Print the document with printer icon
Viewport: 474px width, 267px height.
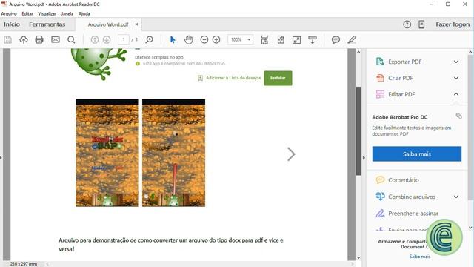tap(39, 39)
